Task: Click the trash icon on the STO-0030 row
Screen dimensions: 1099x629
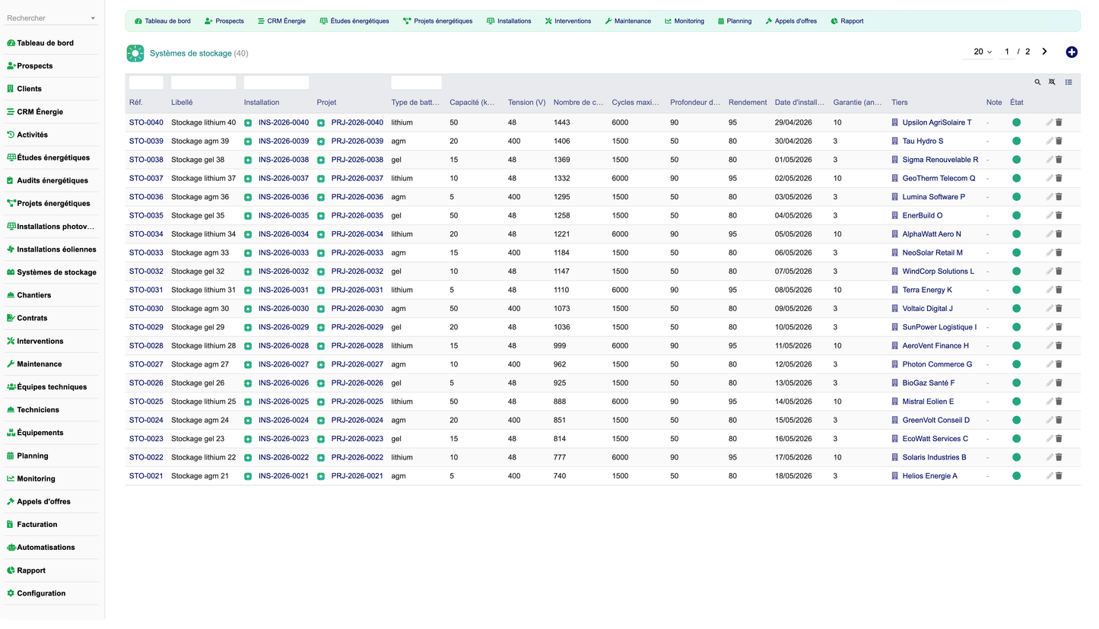Action: (1059, 308)
